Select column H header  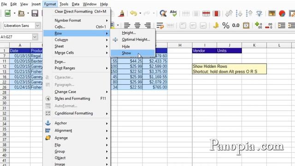[x=180, y=45]
